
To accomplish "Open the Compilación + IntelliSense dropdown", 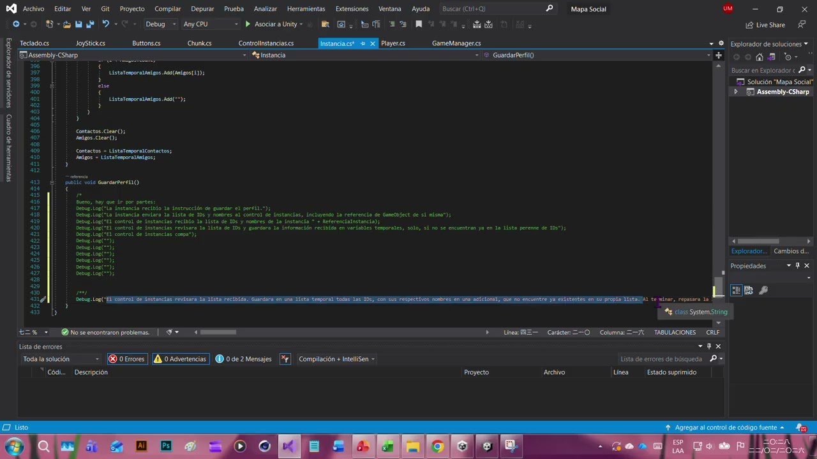I will [x=336, y=359].
